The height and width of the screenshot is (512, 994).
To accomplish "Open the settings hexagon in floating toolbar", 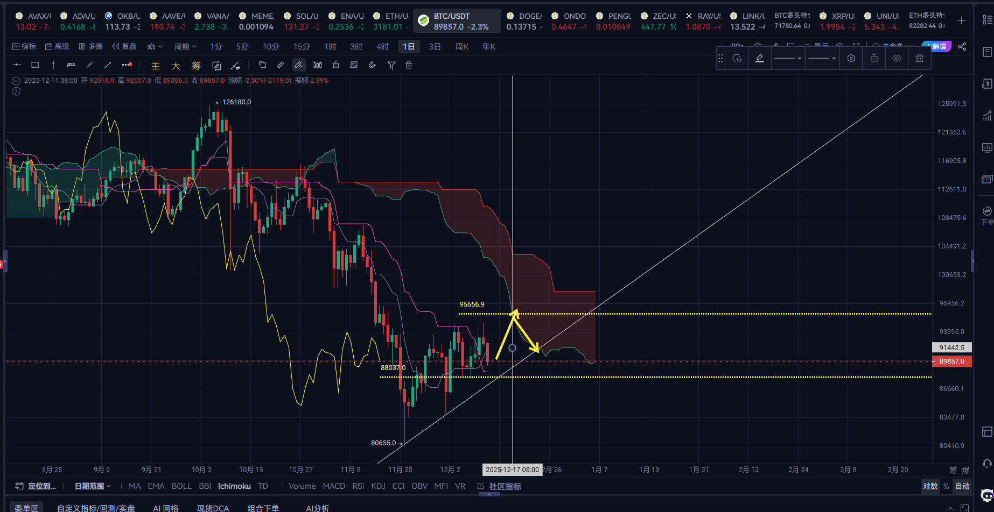I will pos(851,58).
